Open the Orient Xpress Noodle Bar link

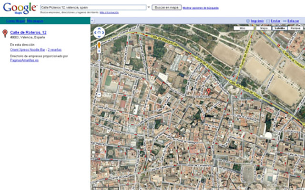click(28, 50)
